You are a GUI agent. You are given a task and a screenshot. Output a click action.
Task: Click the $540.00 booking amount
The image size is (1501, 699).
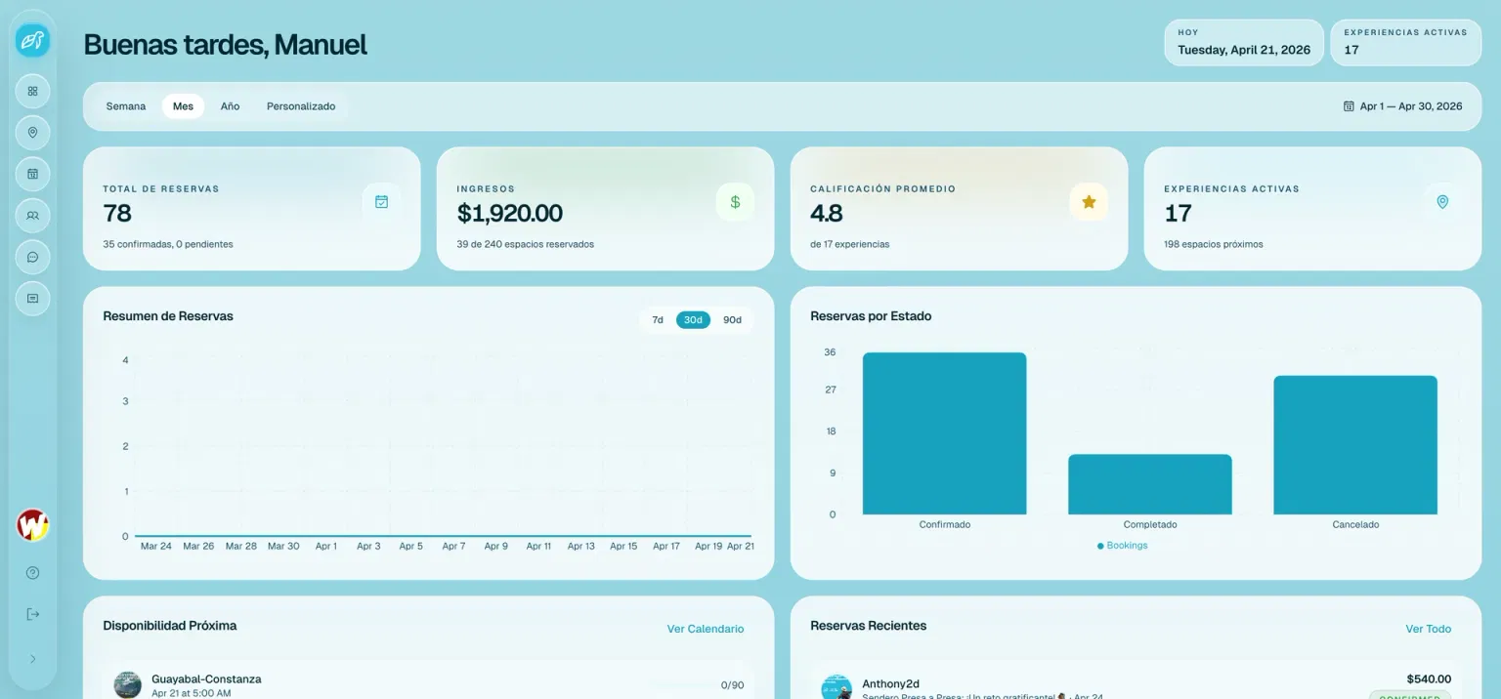(1429, 678)
